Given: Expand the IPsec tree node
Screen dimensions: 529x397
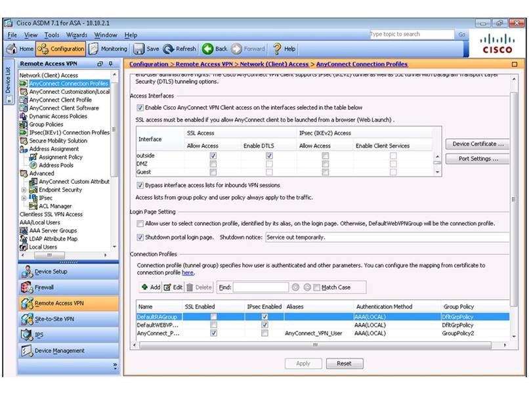Looking at the screenshot, I should pyautogui.click(x=24, y=198).
